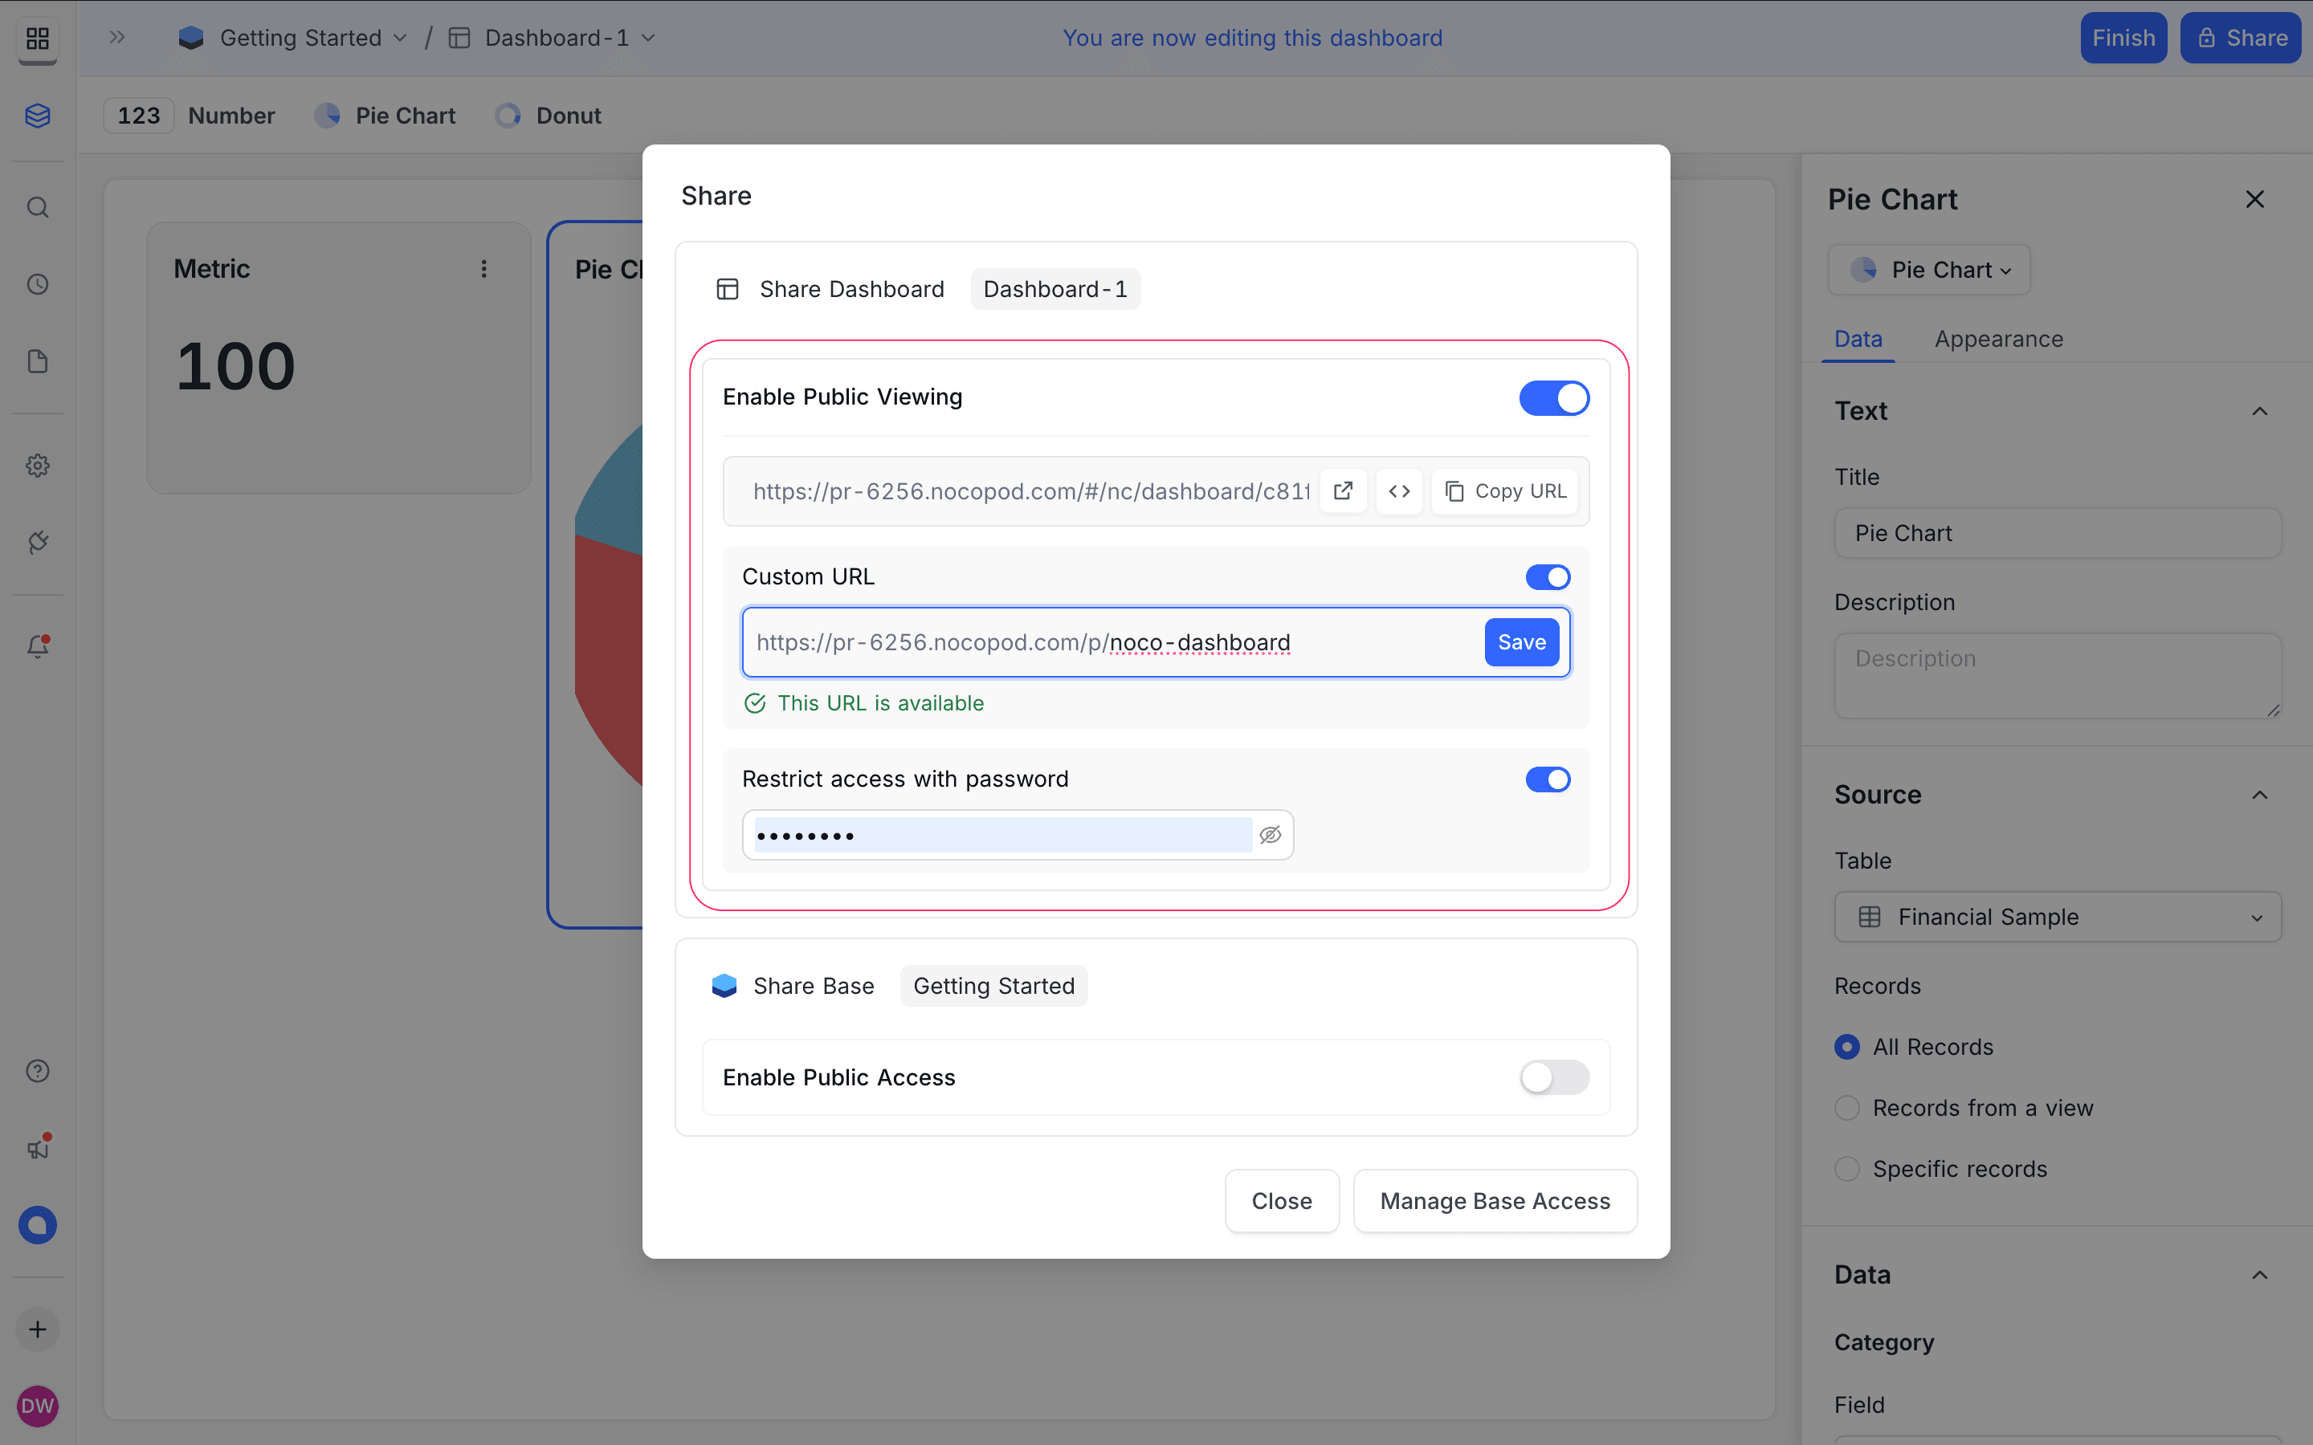Open notifications via the bell icon
The height and width of the screenshot is (1445, 2313).
click(x=37, y=646)
